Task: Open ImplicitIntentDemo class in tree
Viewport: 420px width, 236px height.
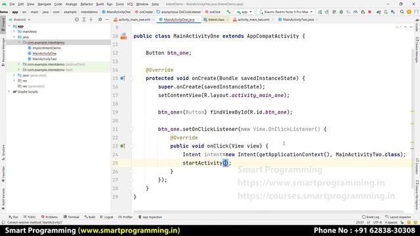Action: (47, 48)
